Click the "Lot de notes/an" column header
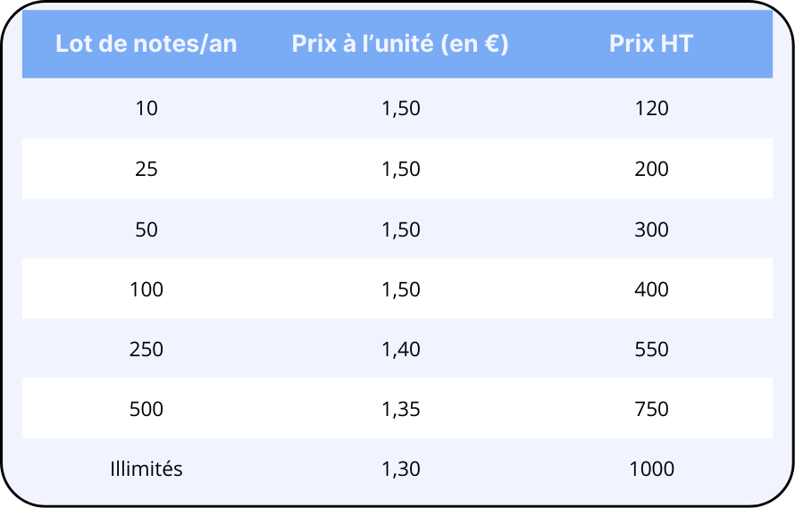The height and width of the screenshot is (508, 795). pos(146,44)
